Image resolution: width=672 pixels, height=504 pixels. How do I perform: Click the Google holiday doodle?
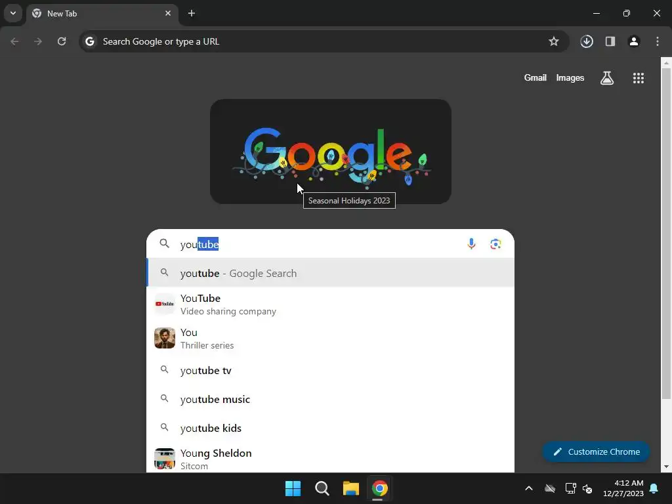(x=331, y=152)
